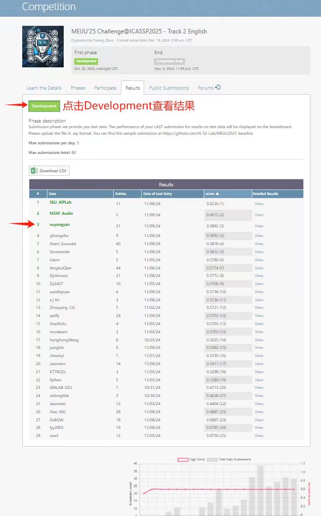Sort results by score column arrow
Viewport: 321px width, 516px height.
[x=217, y=194]
